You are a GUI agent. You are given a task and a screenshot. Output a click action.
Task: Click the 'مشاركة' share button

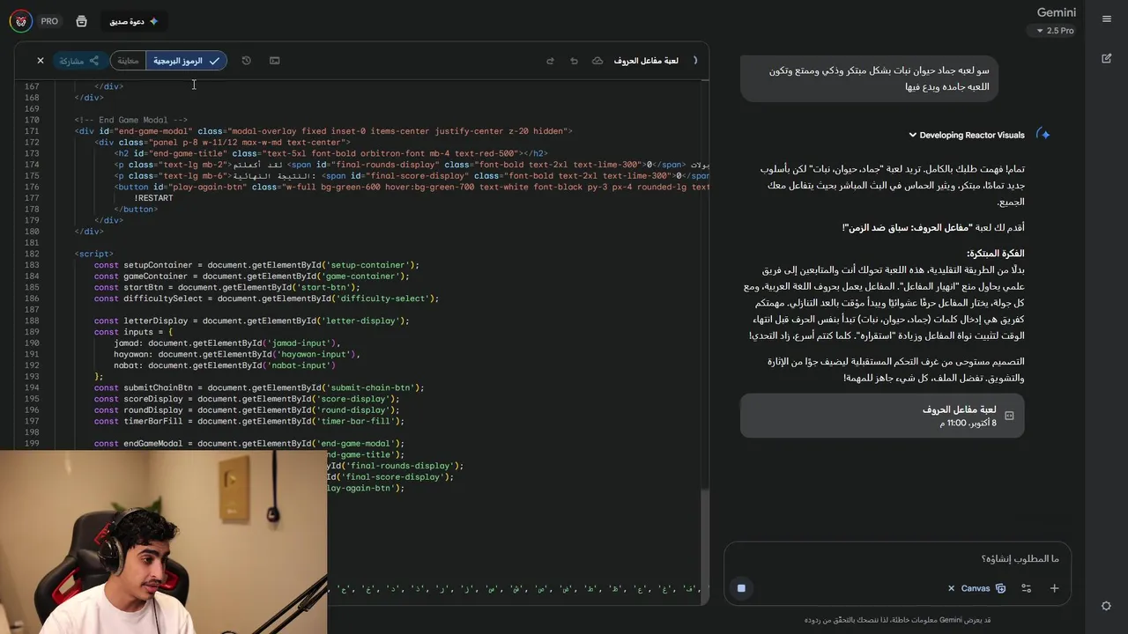coord(80,61)
